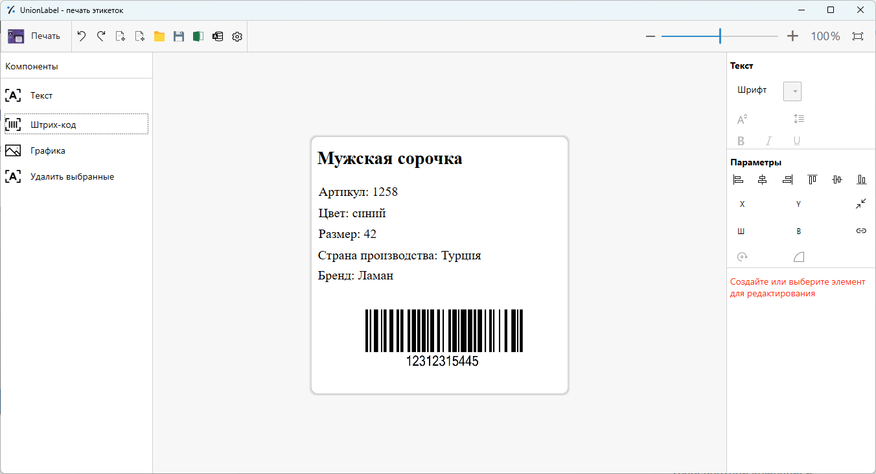The height and width of the screenshot is (474, 876).
Task: Select the Размер: 42 text line
Action: (x=347, y=234)
